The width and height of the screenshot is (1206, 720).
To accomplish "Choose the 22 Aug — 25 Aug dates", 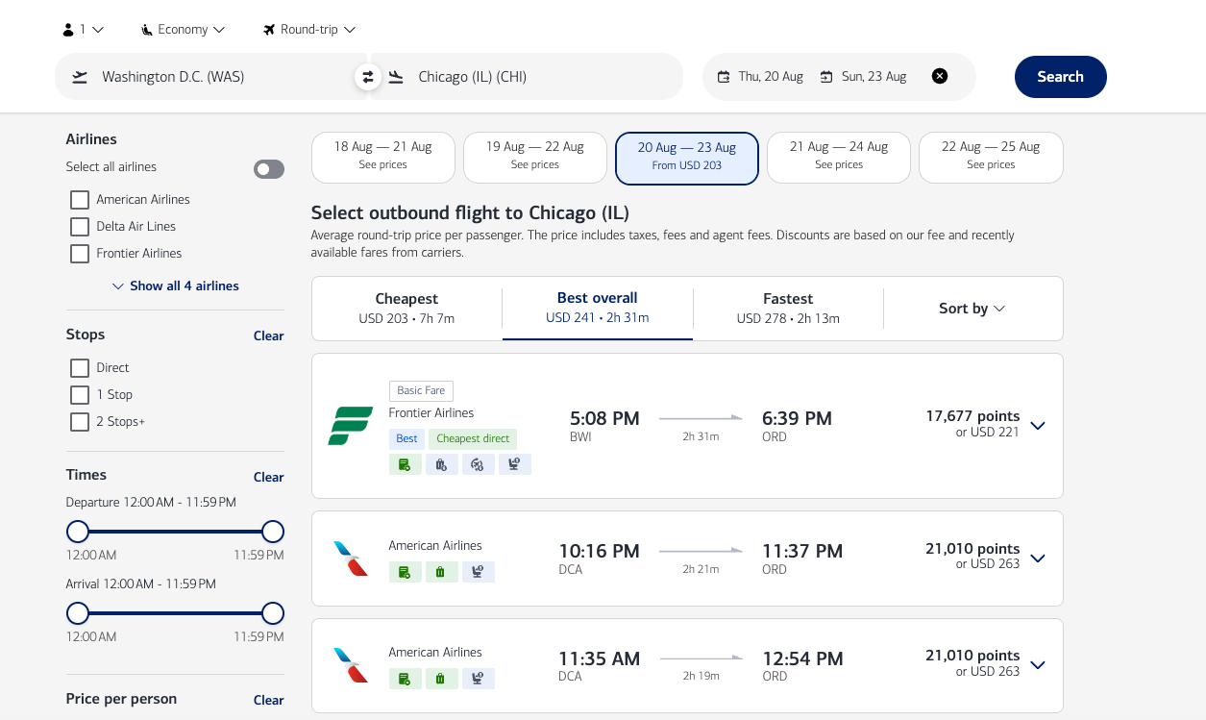I will [x=991, y=158].
